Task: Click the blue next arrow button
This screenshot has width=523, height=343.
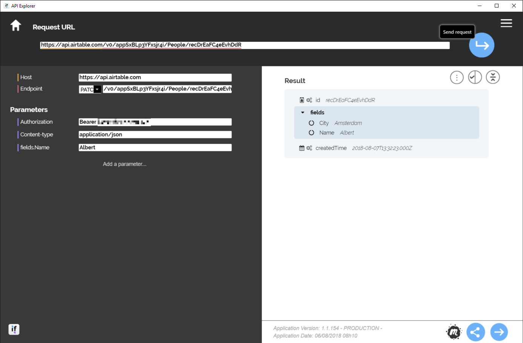Action: [x=499, y=332]
